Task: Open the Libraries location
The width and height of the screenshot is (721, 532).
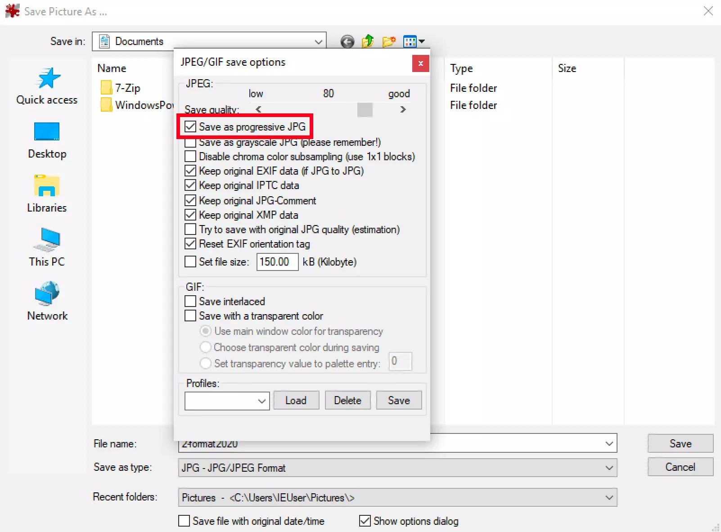Action: (x=47, y=194)
